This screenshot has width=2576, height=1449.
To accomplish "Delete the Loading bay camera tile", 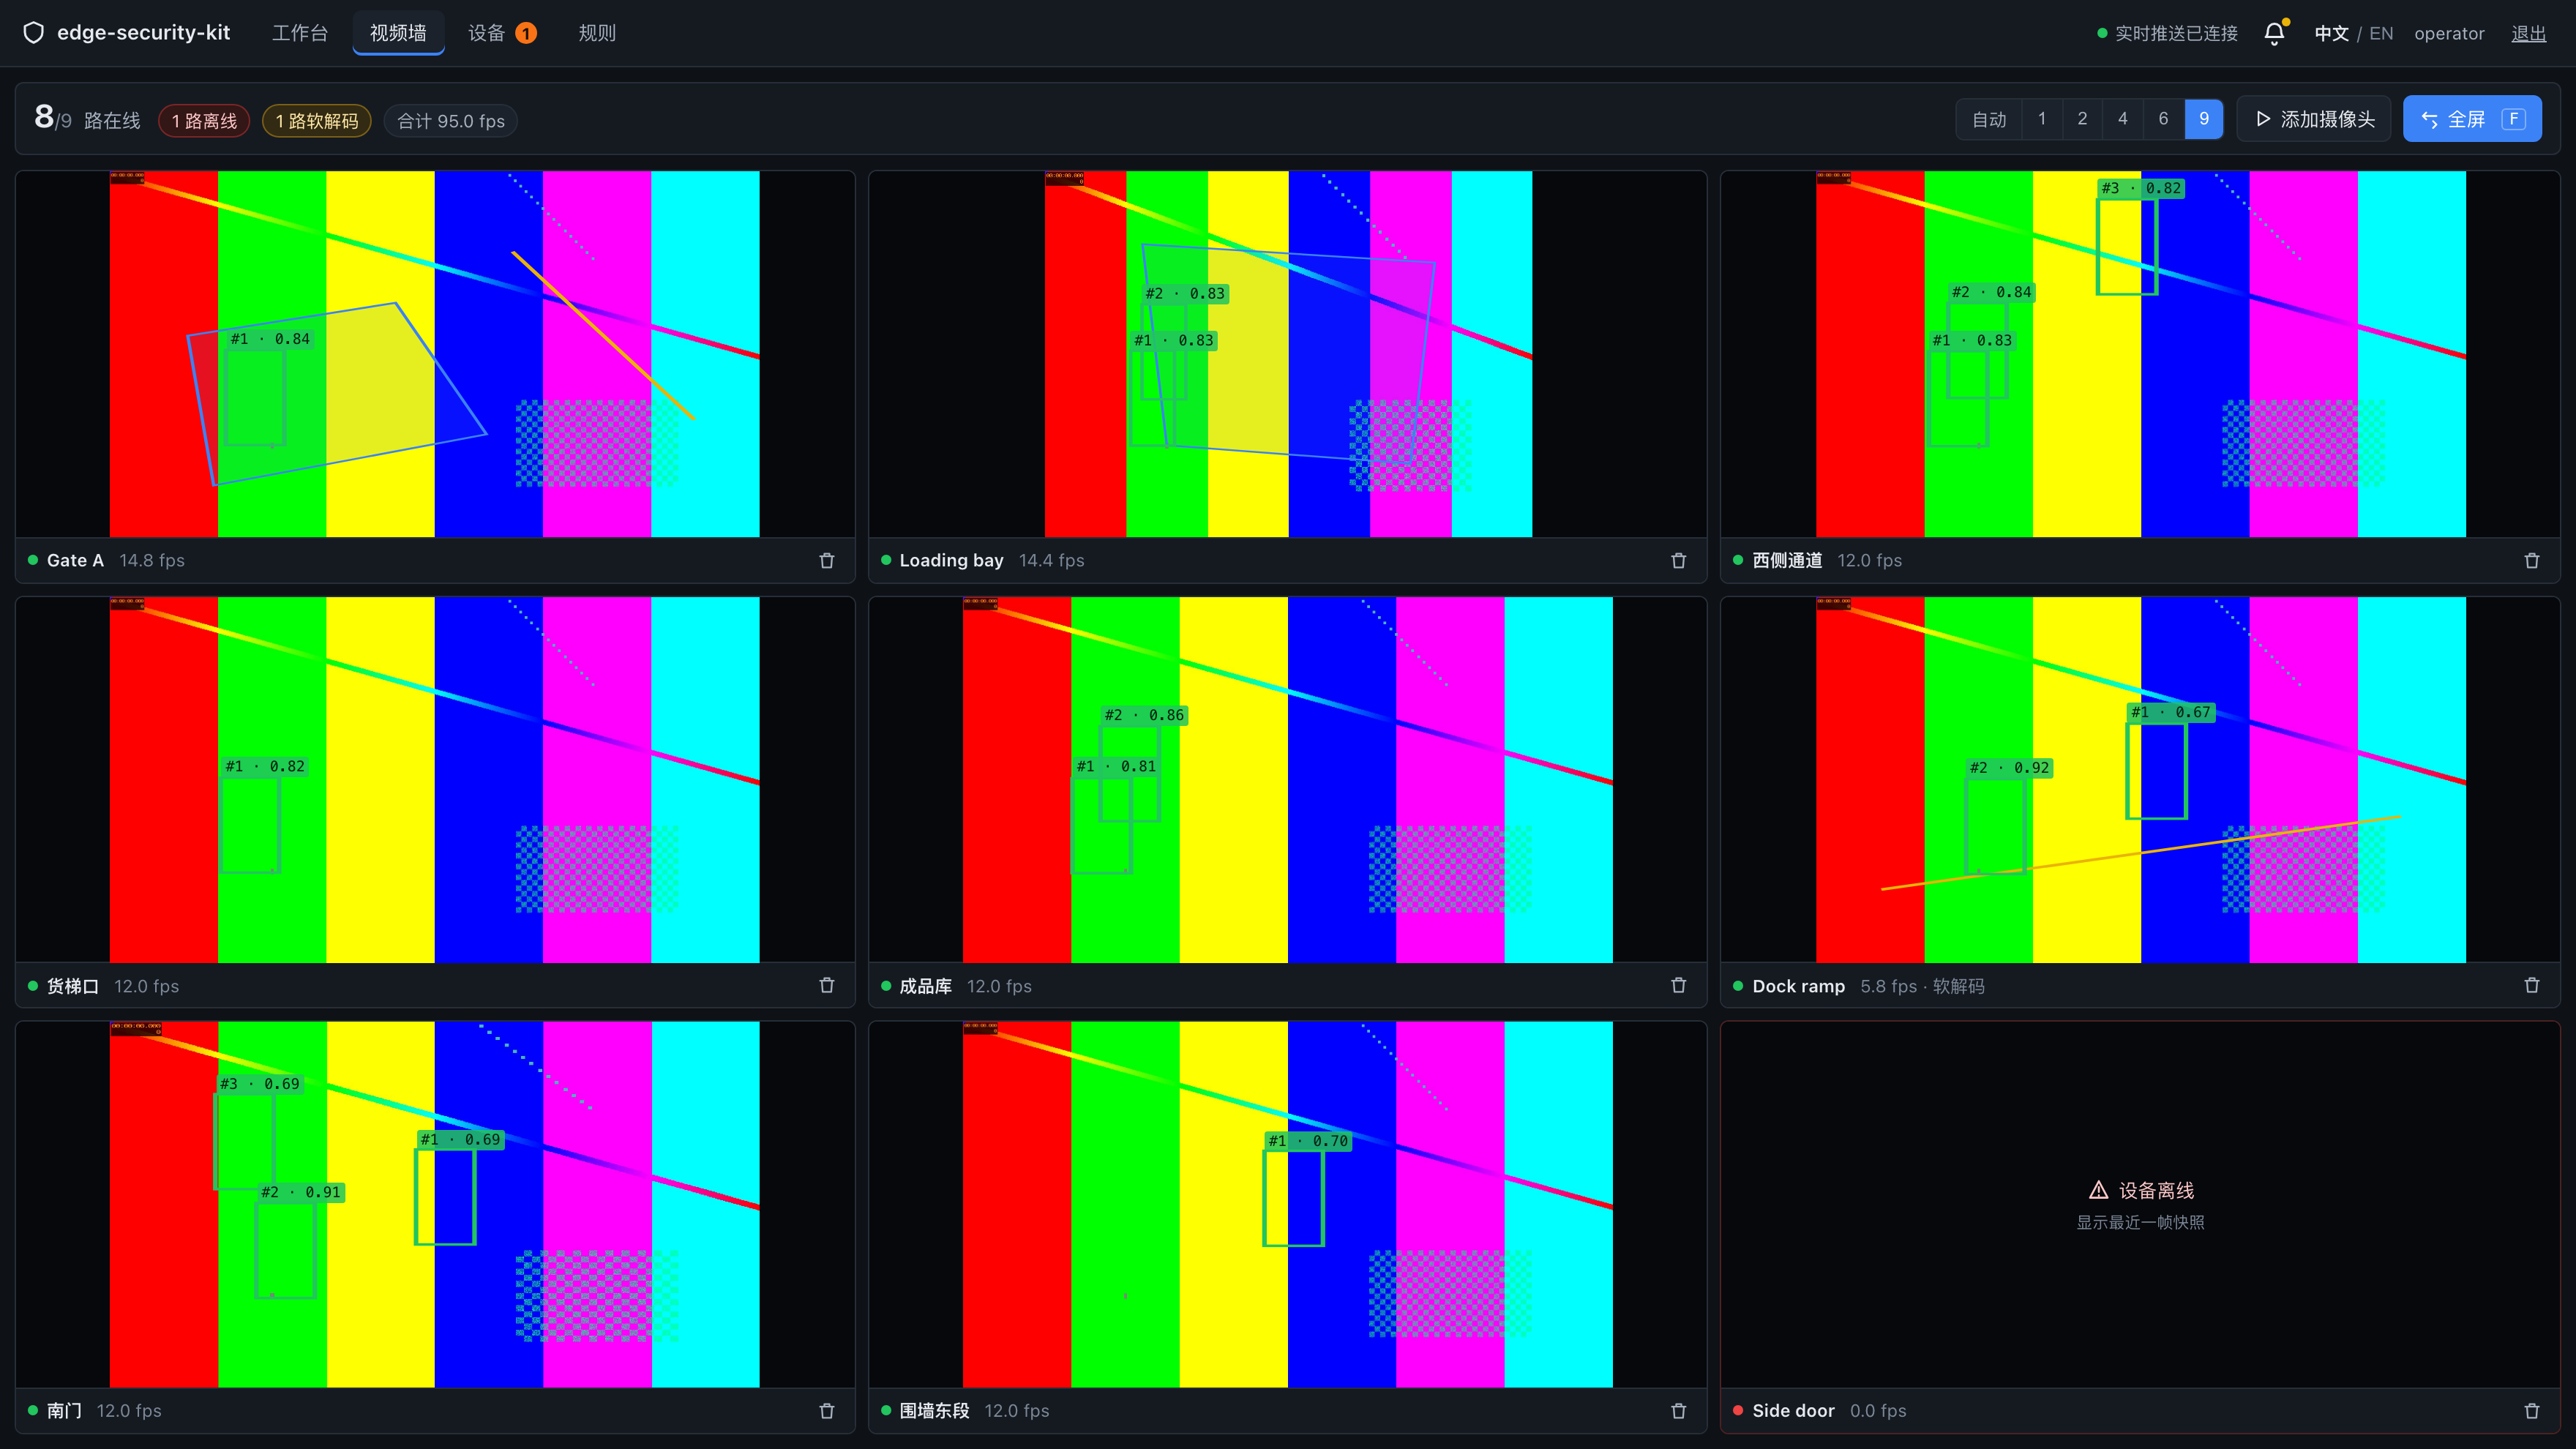I will (x=1679, y=561).
